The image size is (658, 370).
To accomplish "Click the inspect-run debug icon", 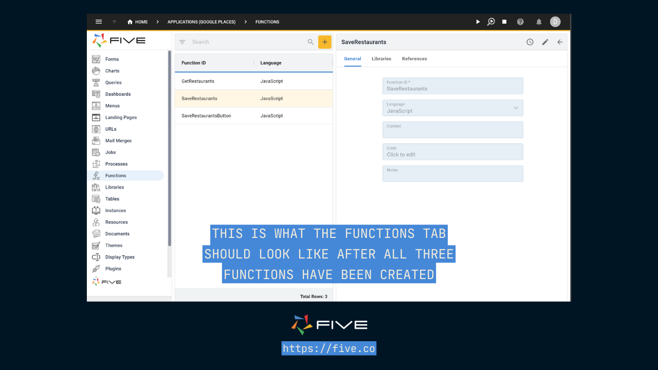I will pyautogui.click(x=491, y=22).
